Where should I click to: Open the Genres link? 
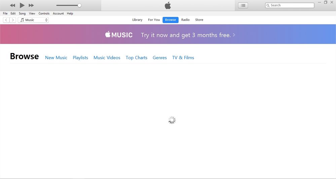coord(160,57)
